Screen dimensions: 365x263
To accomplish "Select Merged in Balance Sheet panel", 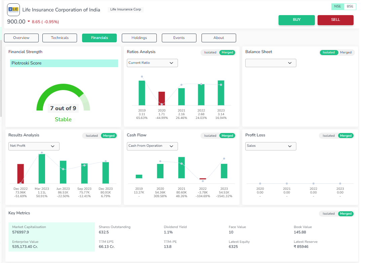I will tap(346, 52).
